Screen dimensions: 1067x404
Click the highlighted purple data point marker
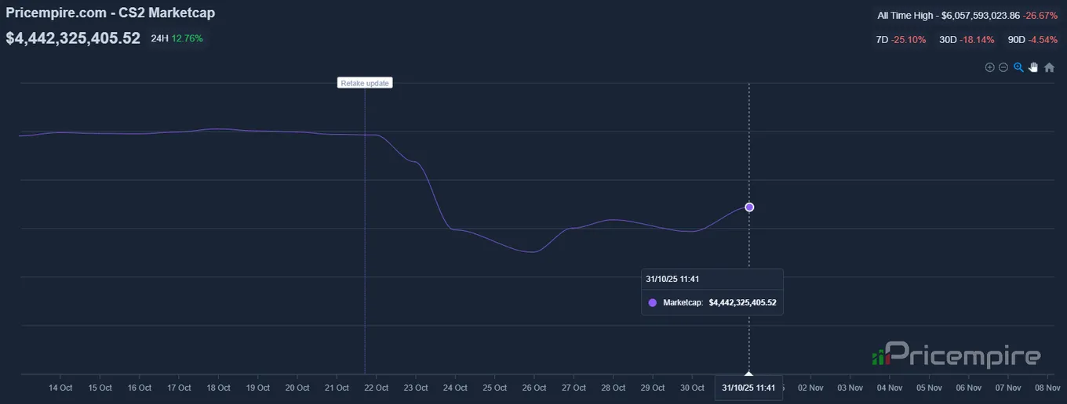(x=749, y=207)
